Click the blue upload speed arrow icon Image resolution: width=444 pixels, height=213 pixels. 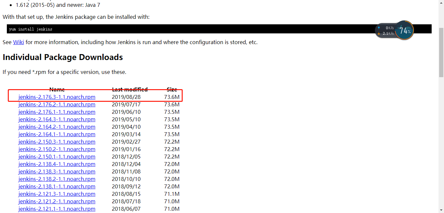coord(379,28)
